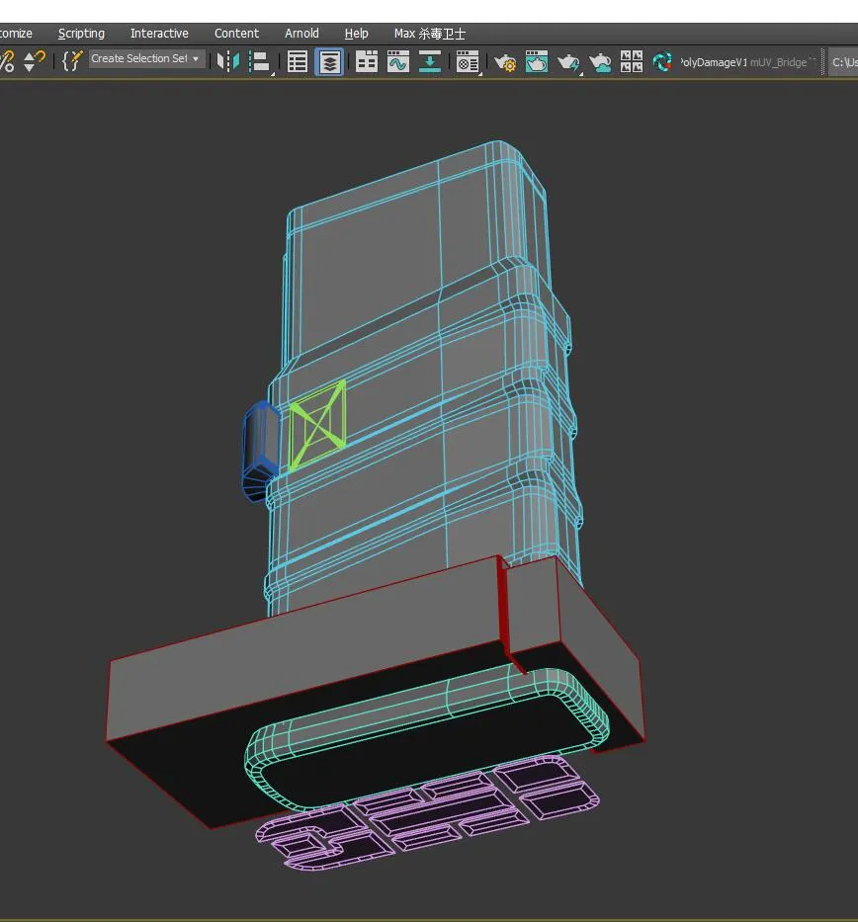Click Render Production teapot icon
Image resolution: width=858 pixels, height=922 pixels.
[568, 61]
